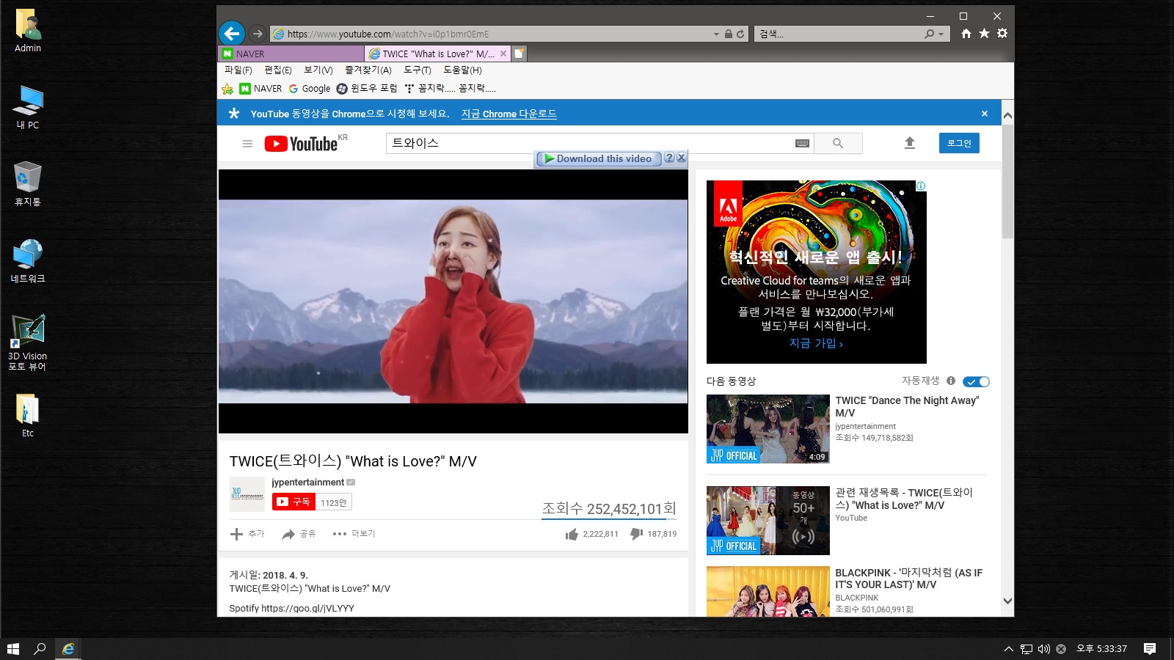1174x660 pixels.
Task: Click the help question mark on download bar
Action: [669, 158]
